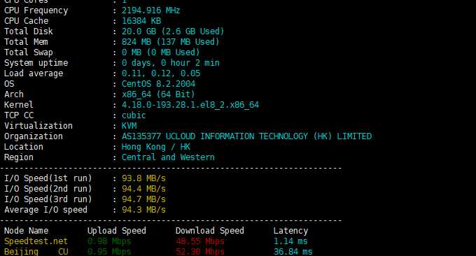Select the Beijing CU download speed 52.30 Mbps

tap(200, 252)
